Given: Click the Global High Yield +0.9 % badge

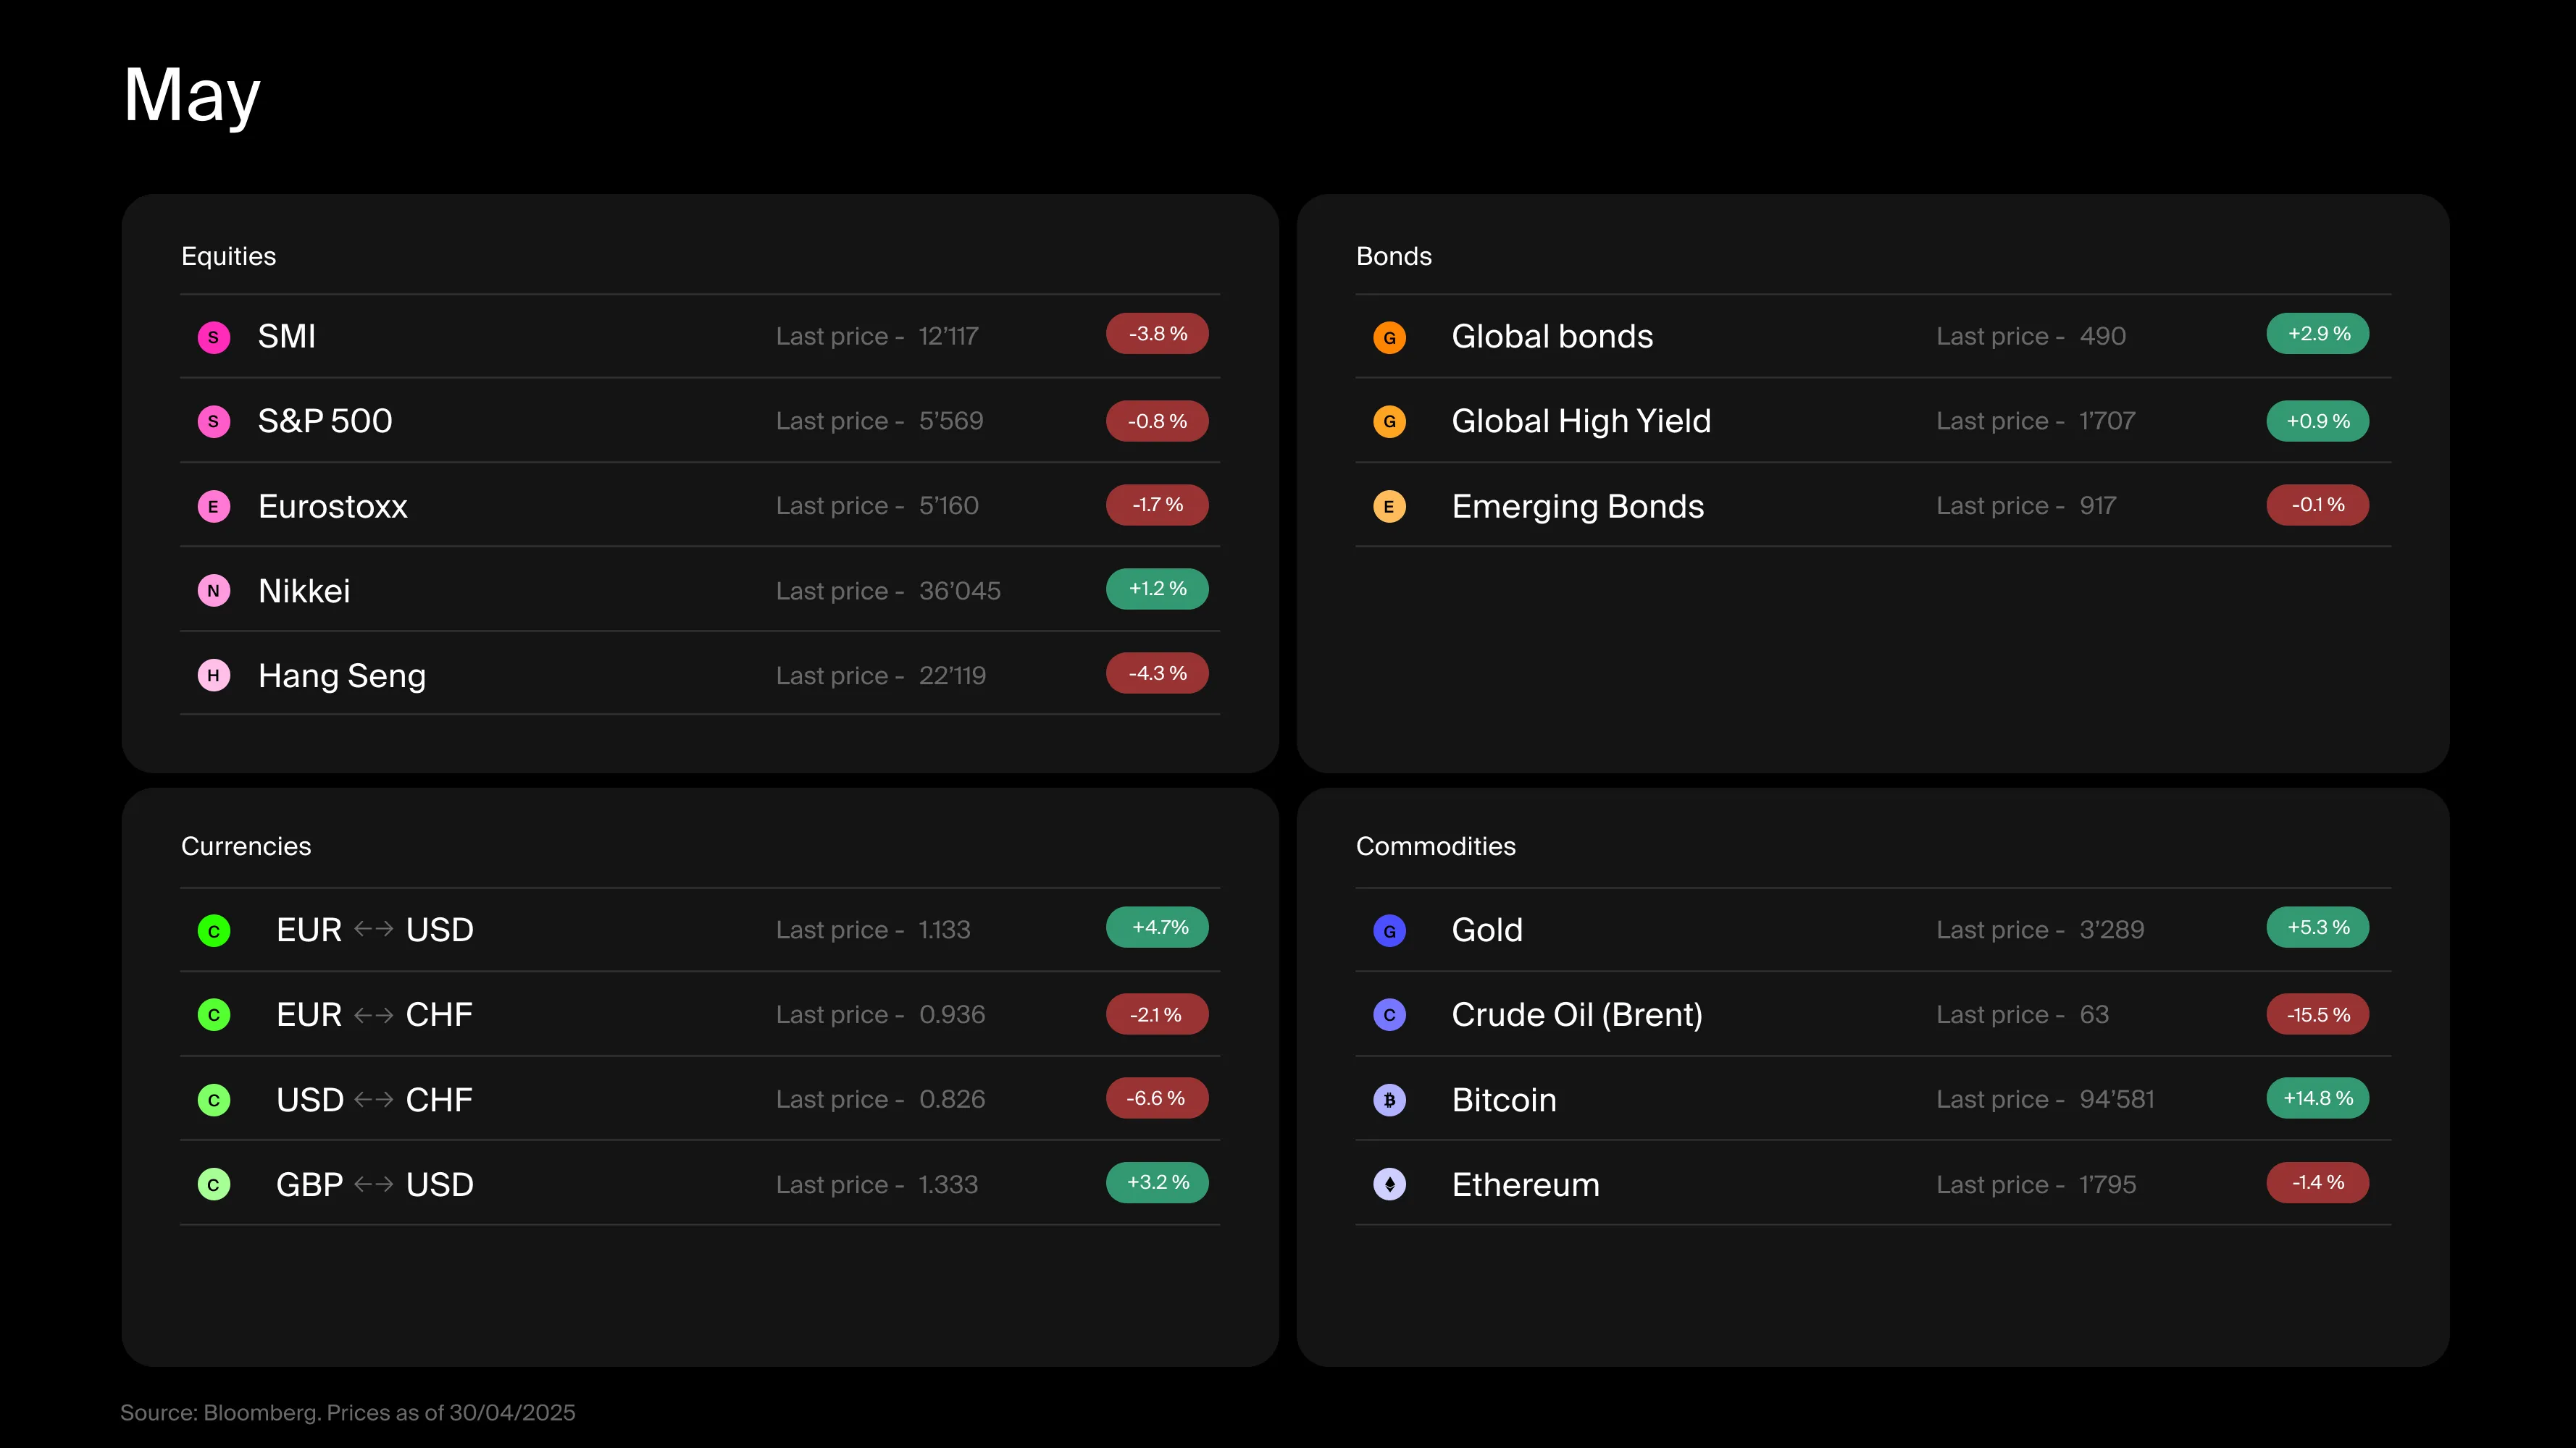Looking at the screenshot, I should [2317, 421].
